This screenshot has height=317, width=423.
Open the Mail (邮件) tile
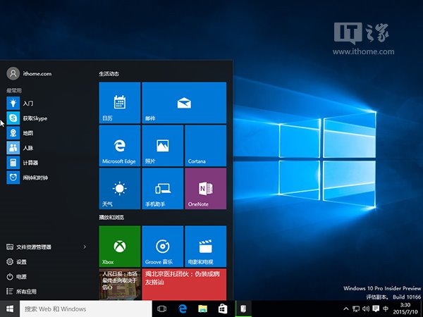point(184,103)
